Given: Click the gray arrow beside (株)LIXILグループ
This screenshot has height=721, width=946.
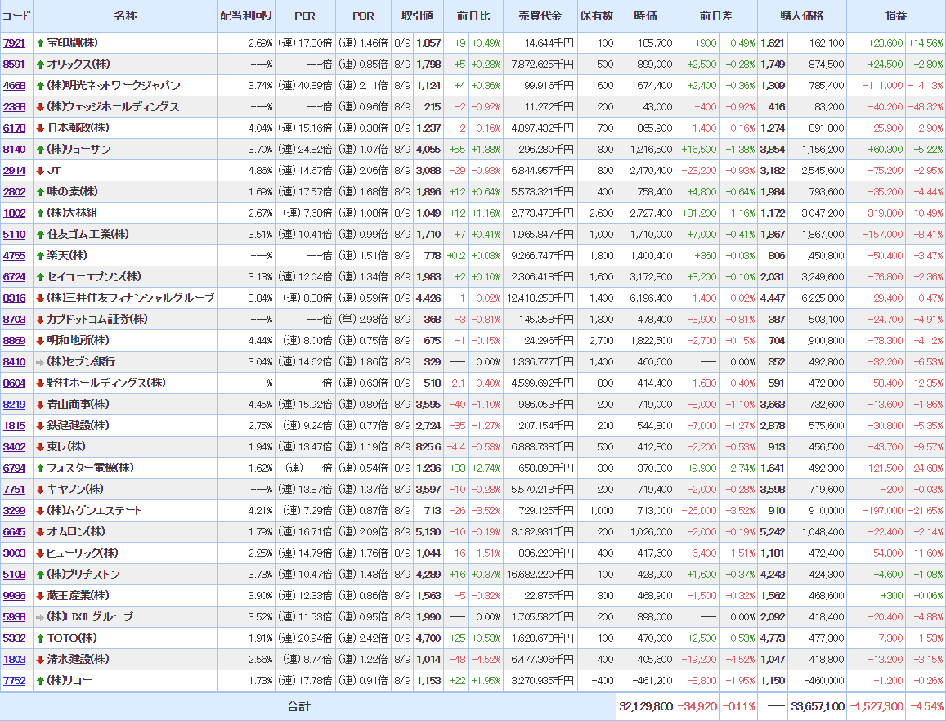Looking at the screenshot, I should coord(40,616).
